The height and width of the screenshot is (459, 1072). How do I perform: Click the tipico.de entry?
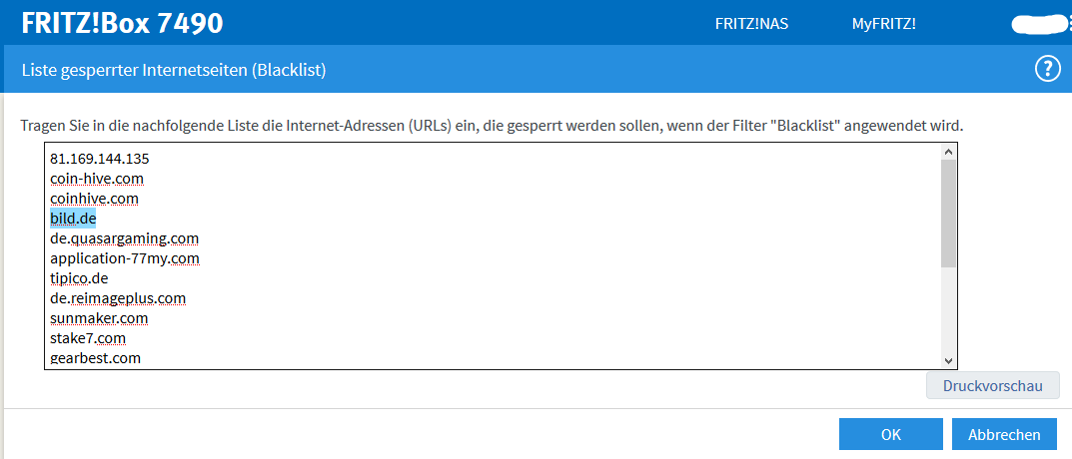[79, 278]
